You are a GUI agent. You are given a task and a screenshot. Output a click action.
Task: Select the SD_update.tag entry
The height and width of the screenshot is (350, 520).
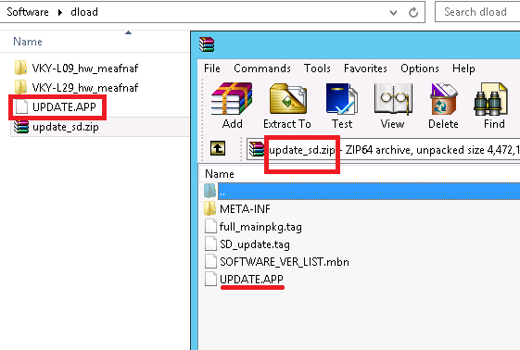tap(255, 244)
